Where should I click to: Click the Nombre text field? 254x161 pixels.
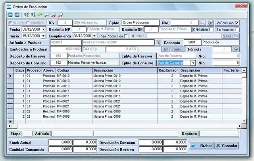tap(174, 36)
